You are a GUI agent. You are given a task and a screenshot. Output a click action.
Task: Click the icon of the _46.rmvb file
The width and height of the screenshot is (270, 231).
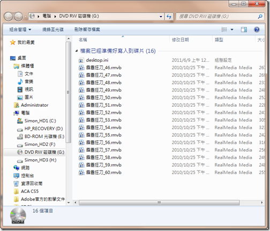click(x=81, y=68)
